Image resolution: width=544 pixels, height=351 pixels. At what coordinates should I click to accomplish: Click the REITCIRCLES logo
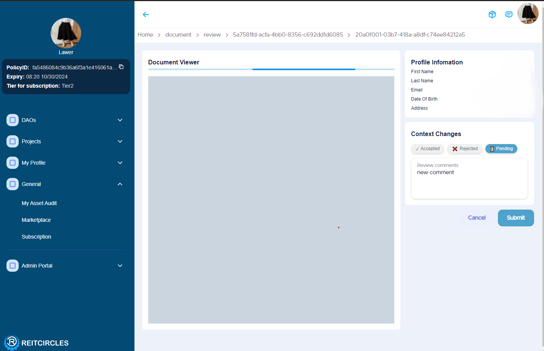(37, 343)
